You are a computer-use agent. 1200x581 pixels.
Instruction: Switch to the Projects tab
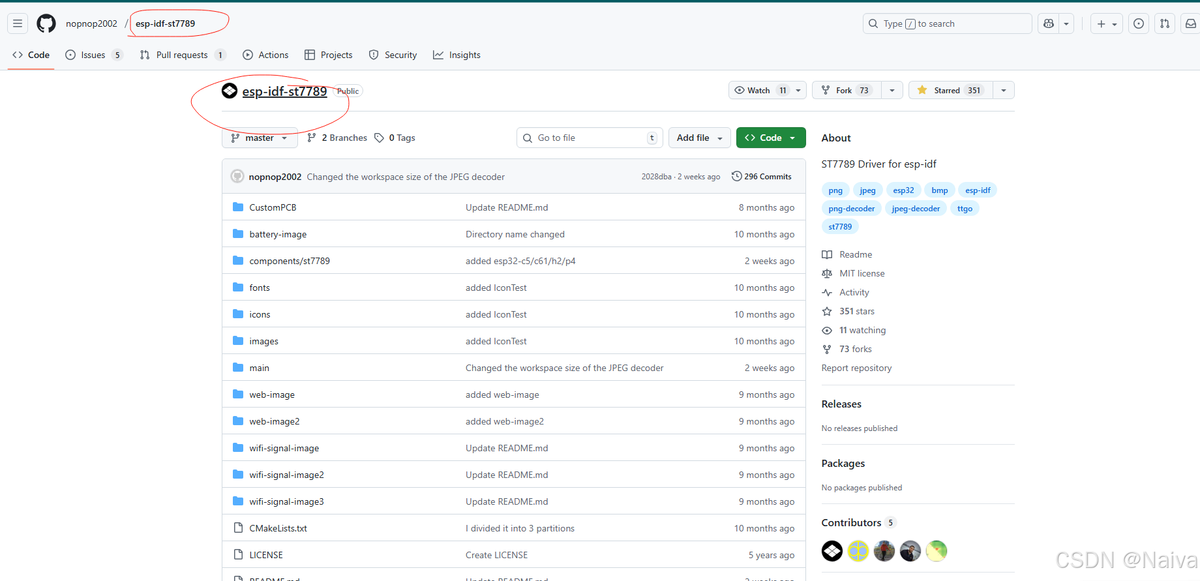coord(329,55)
